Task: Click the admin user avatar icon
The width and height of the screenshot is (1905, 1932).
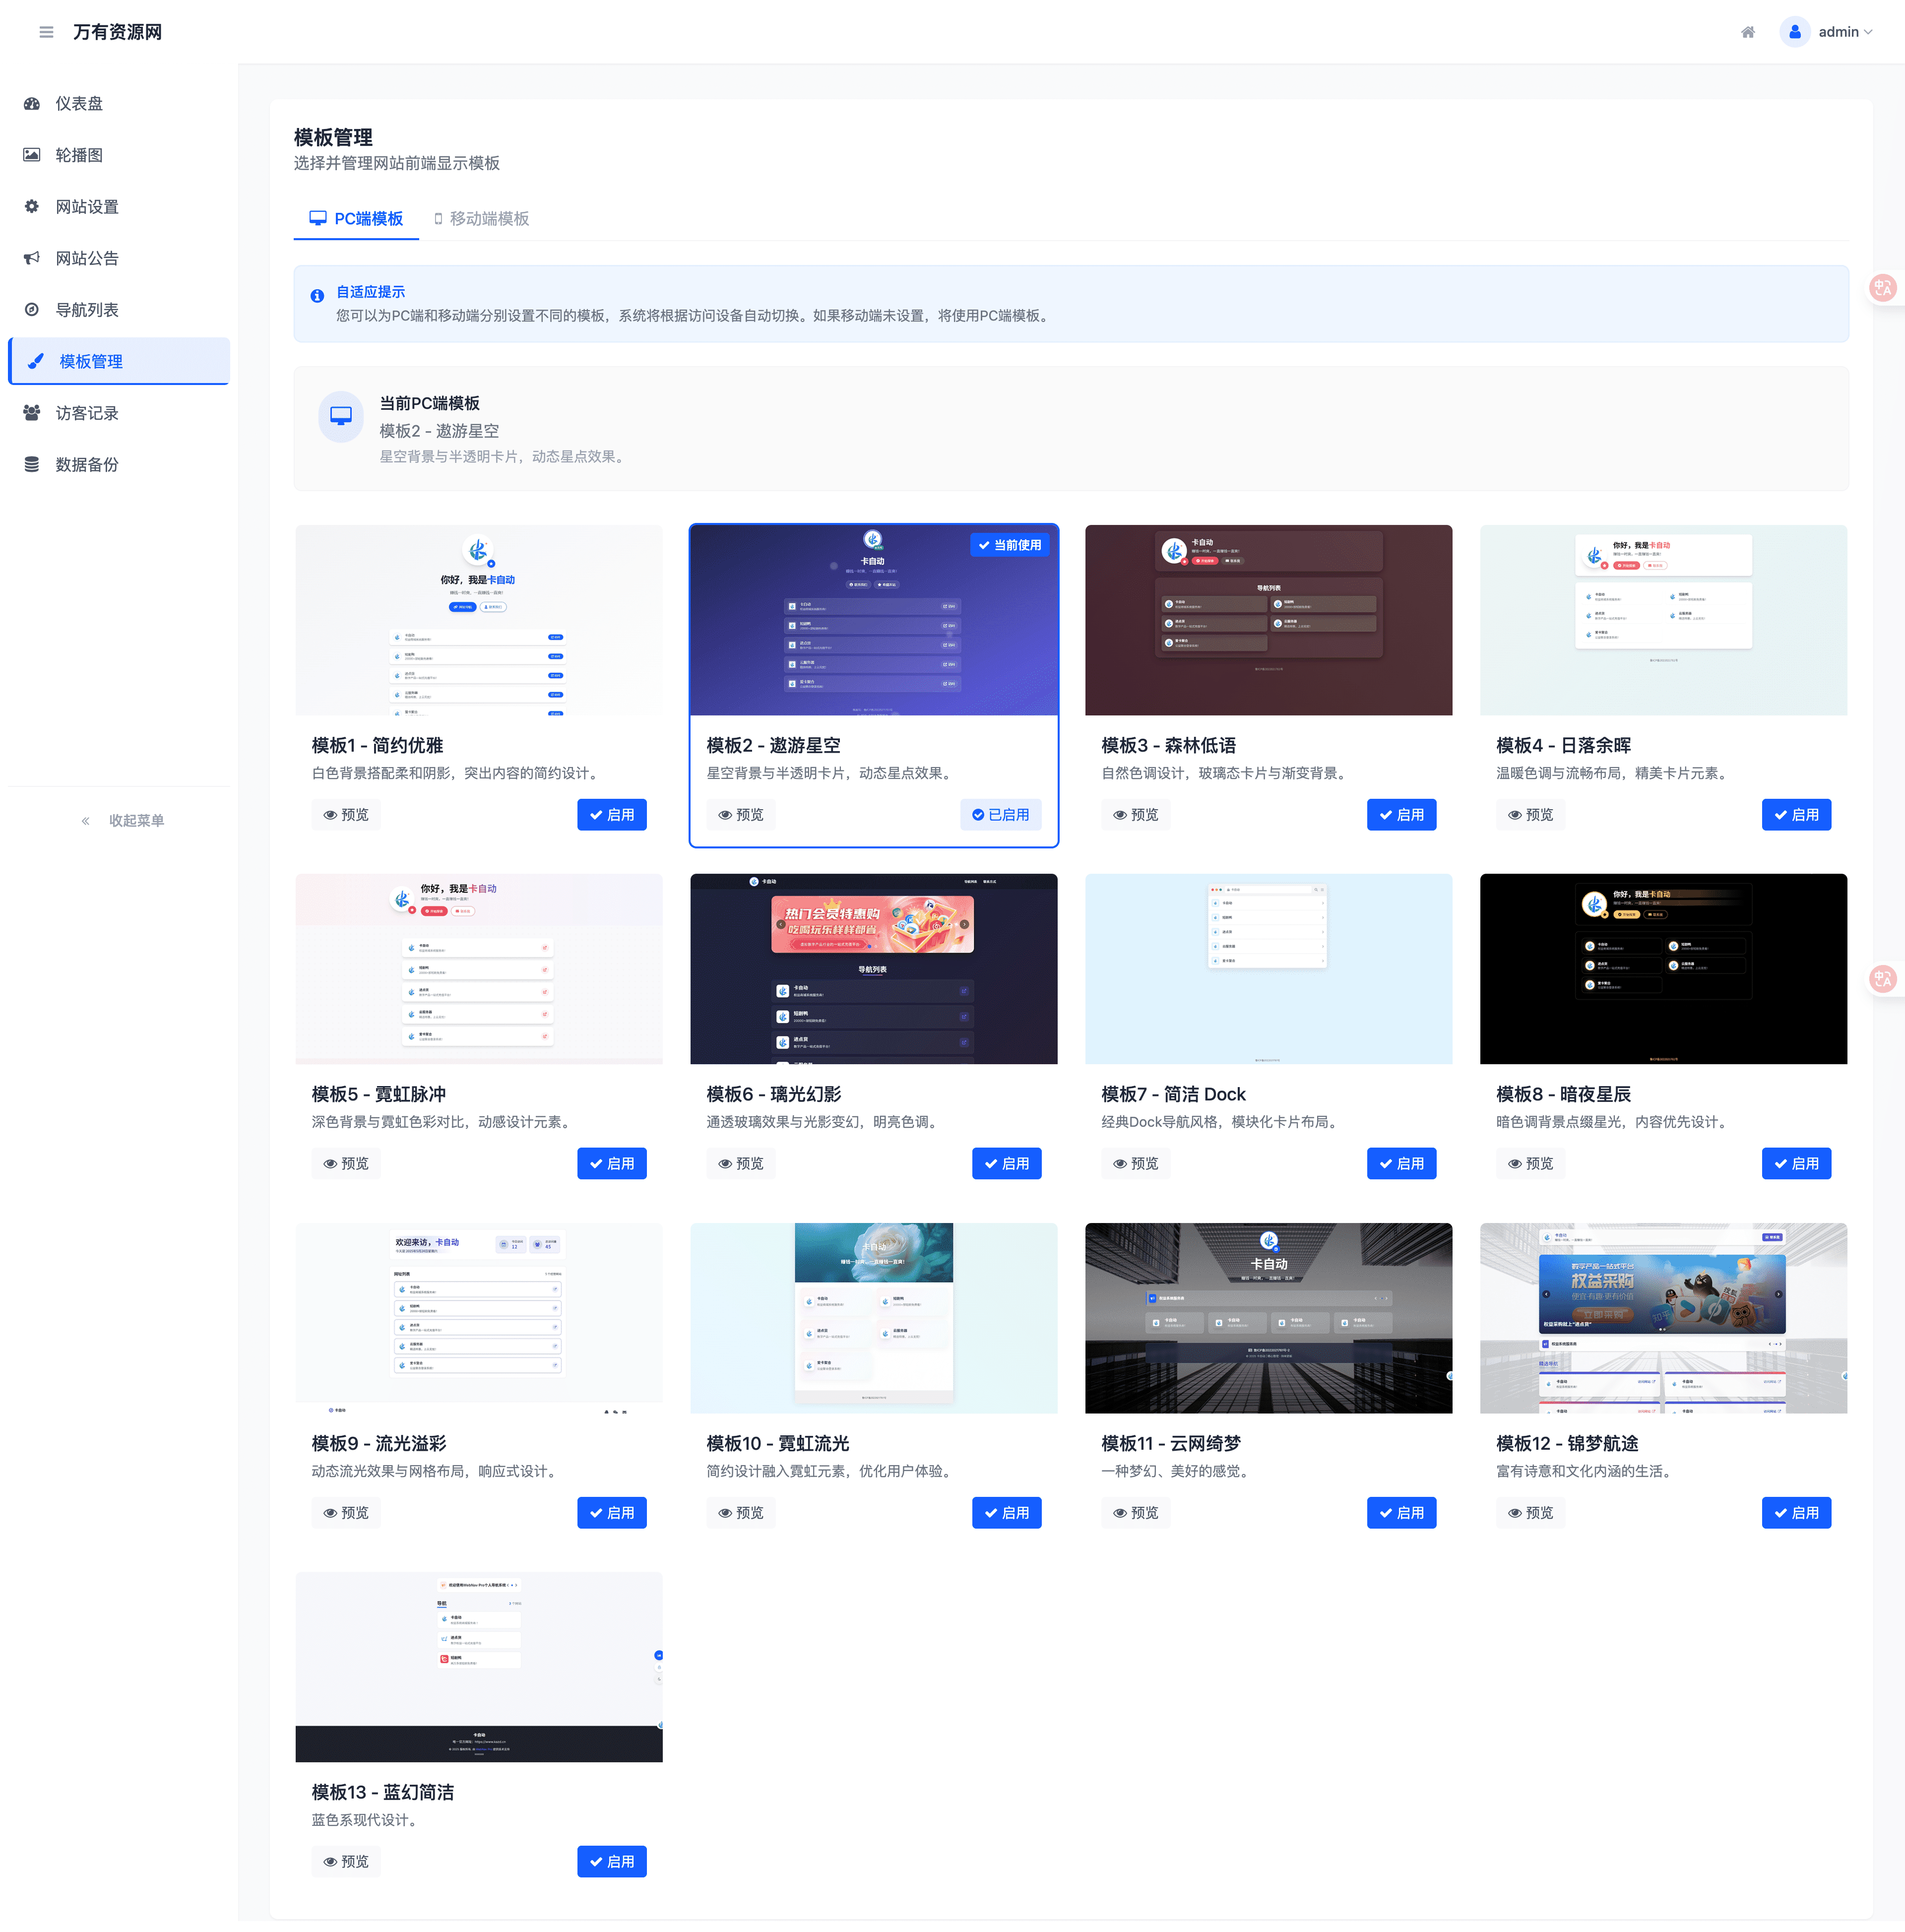Action: [x=1794, y=32]
